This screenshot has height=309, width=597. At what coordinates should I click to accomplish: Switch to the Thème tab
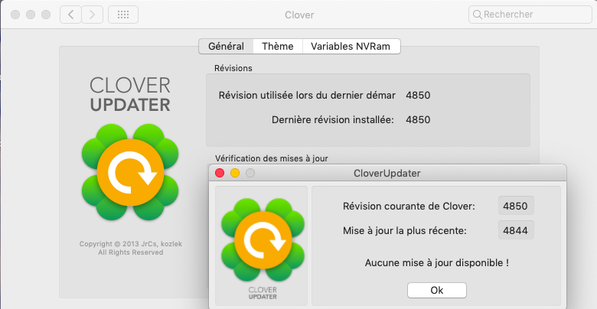click(278, 47)
